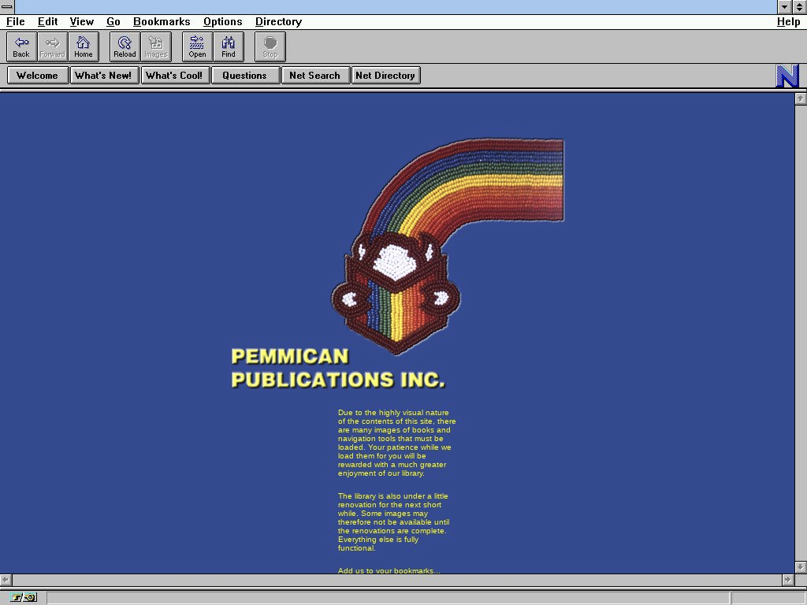
Task: Open the window system menu box
Action: [x=7, y=7]
